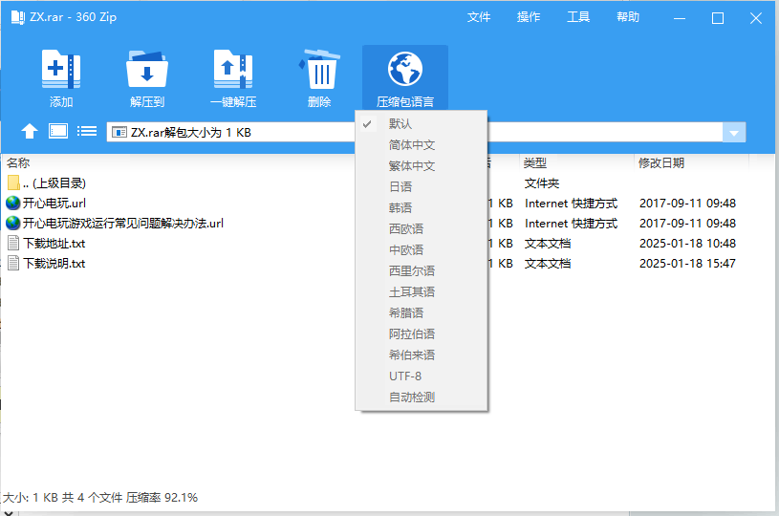Switch to list view mode icon
This screenshot has width=779, height=516.
pos(87,132)
